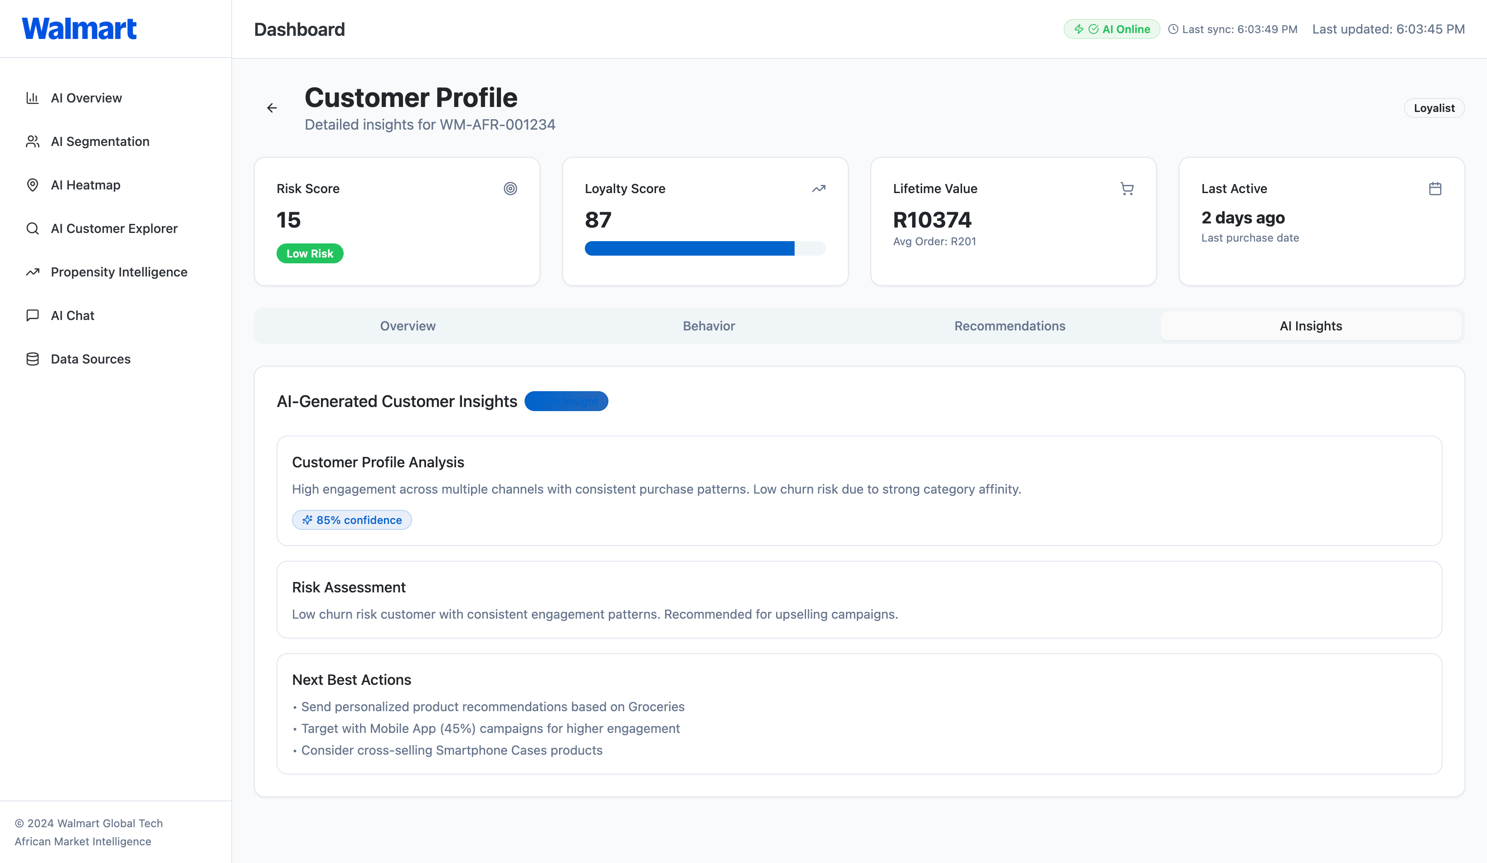
Task: Click the Loyalty Score card label
Action: tap(625, 189)
